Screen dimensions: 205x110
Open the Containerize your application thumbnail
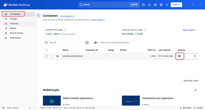131,101
